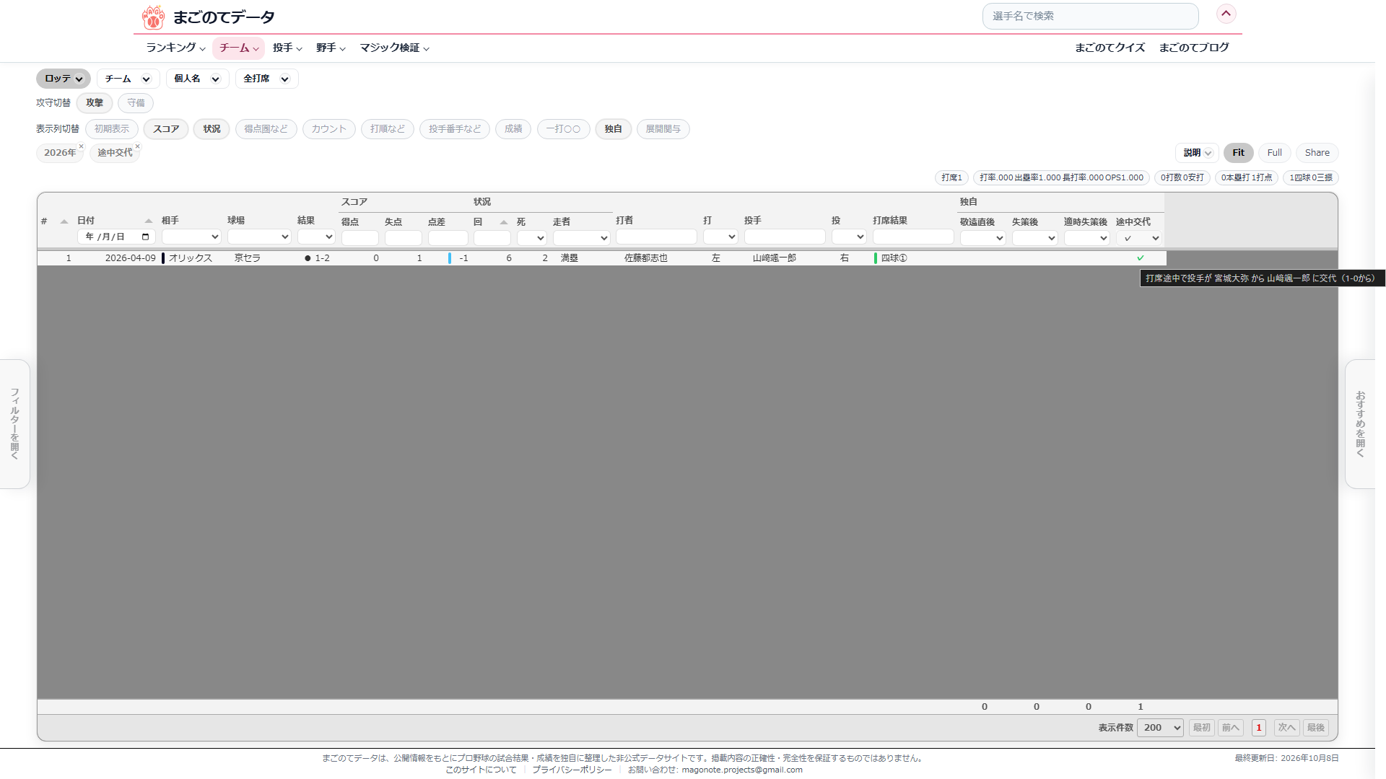This screenshot has height=779, width=1386.
Task: Click the まごのてデータ paw logo
Action: 153,17
